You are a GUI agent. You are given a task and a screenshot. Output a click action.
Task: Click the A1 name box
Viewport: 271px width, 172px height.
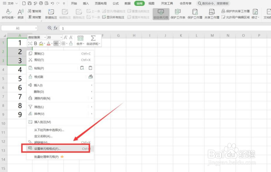click(19, 28)
